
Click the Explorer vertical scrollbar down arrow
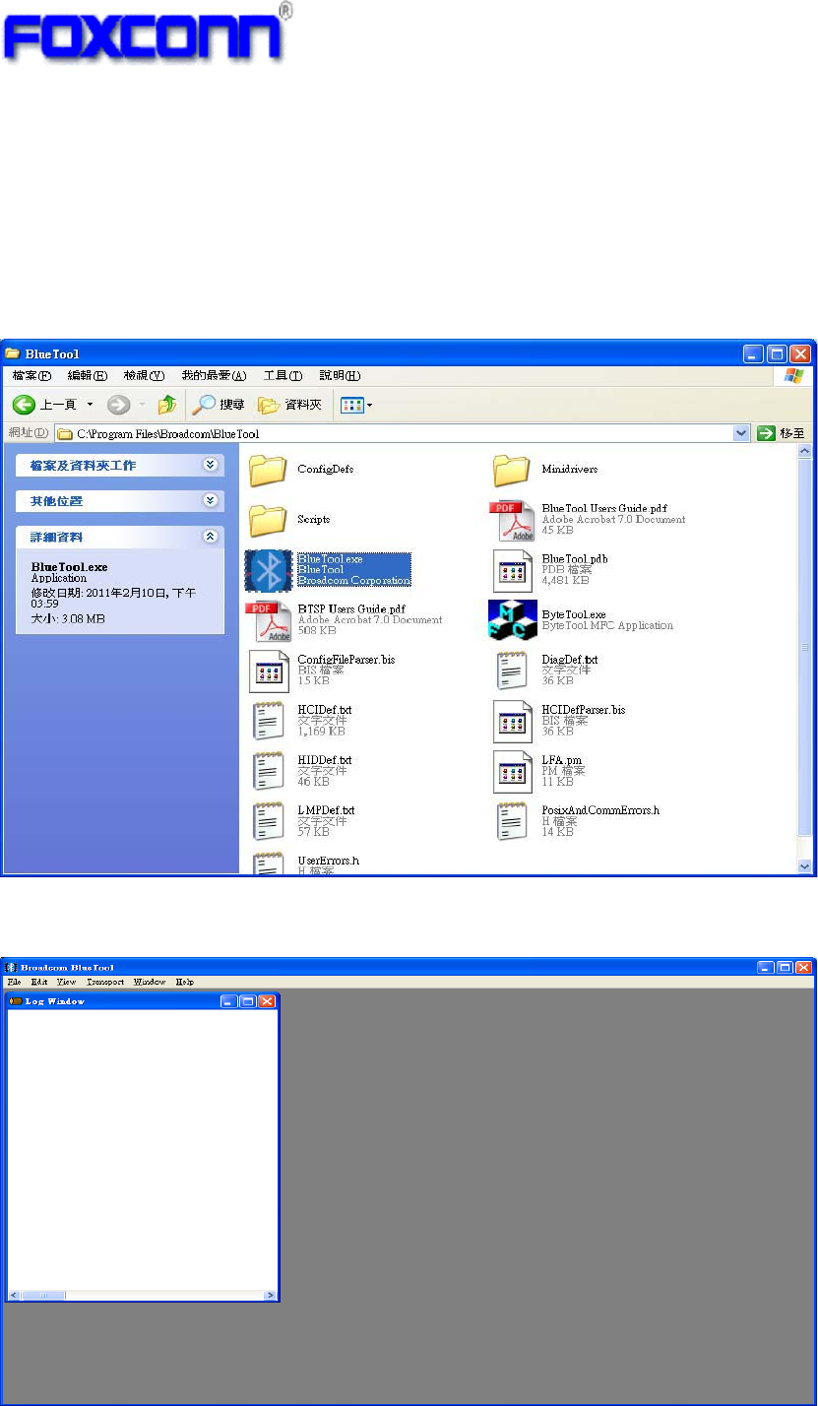pyautogui.click(x=806, y=866)
